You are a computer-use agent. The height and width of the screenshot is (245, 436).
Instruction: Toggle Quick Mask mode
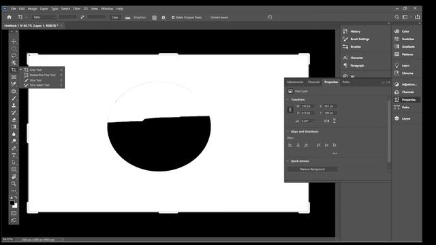[14, 213]
